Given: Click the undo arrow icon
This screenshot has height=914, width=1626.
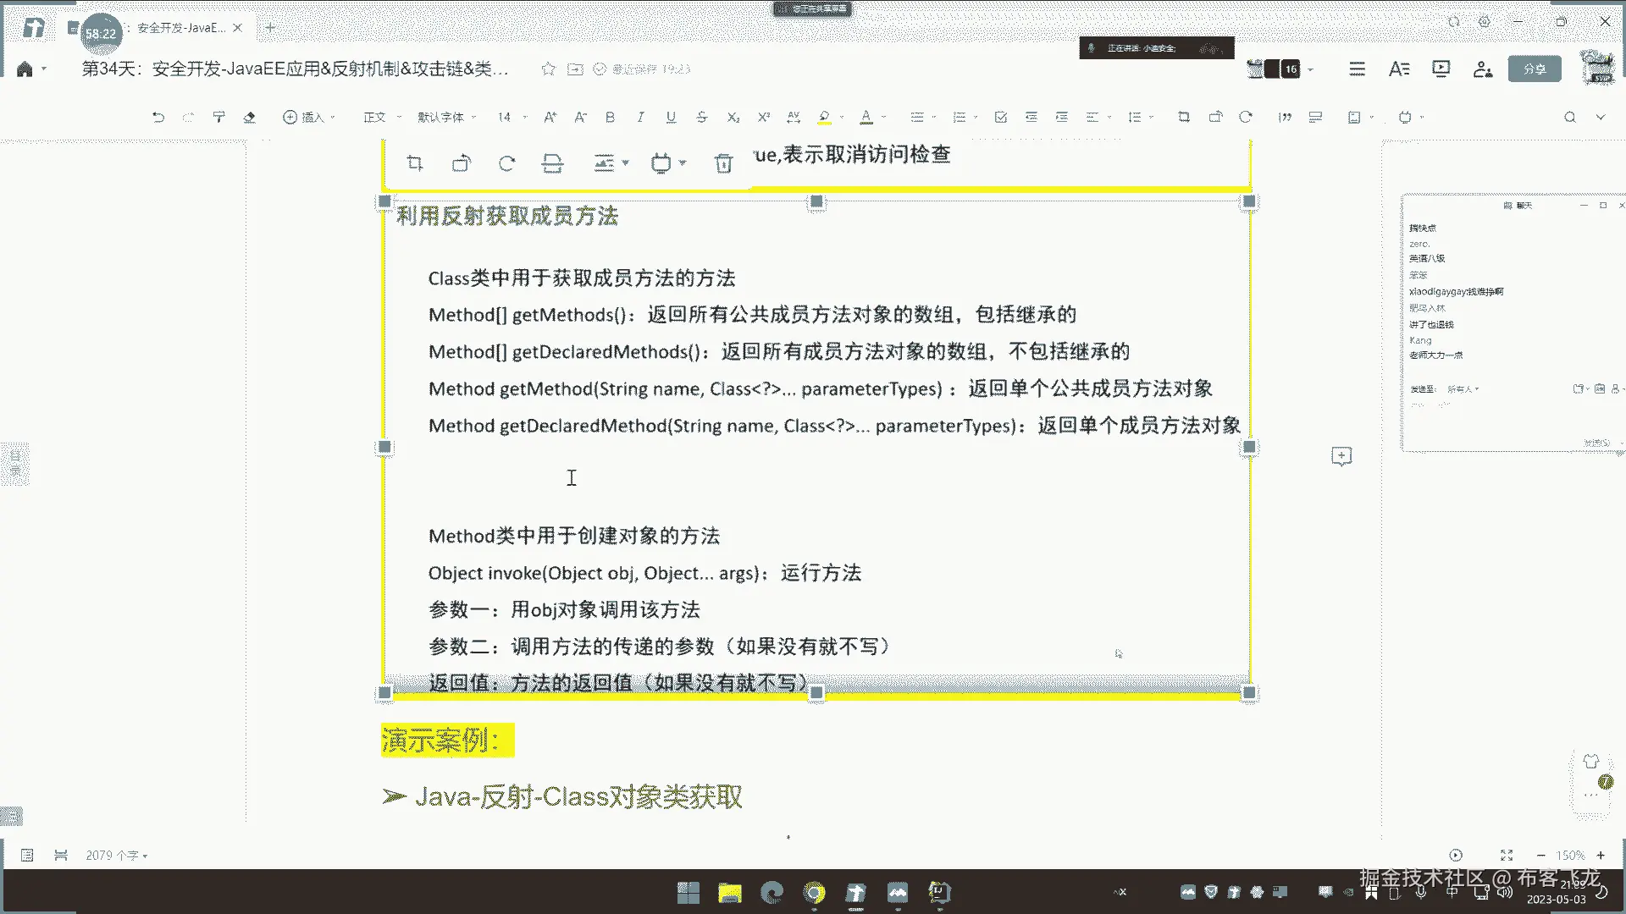Looking at the screenshot, I should [x=158, y=118].
